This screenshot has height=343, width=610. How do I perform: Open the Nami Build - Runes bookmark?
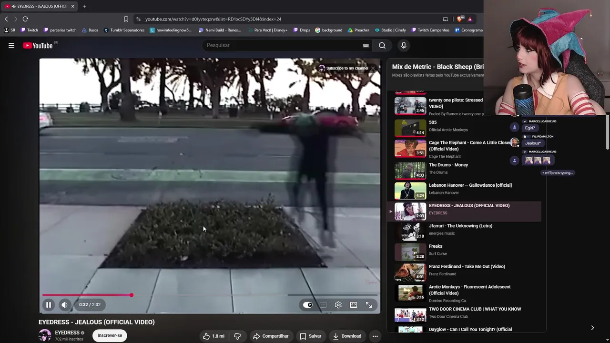(x=220, y=30)
